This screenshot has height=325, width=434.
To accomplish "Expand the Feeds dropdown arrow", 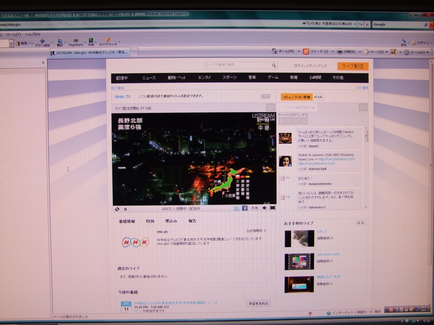I will click(333, 51).
